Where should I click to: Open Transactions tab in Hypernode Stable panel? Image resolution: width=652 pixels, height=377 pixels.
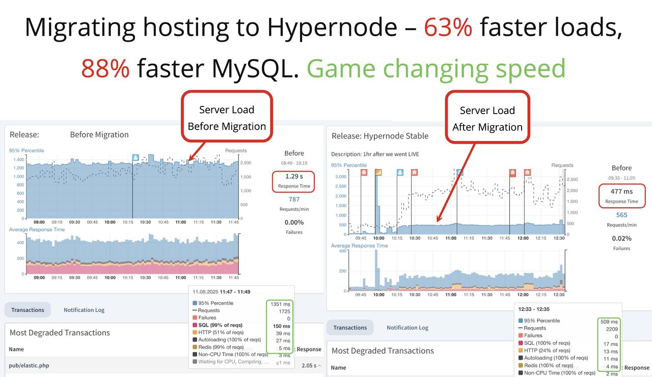349,328
